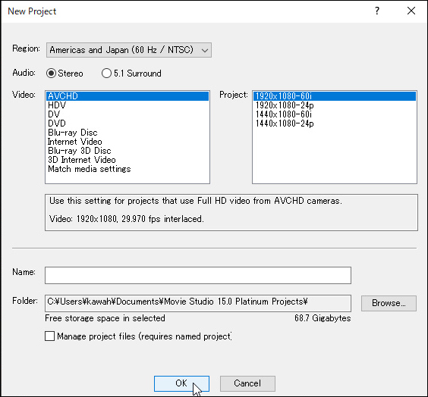Select 1920x1080-24p project template
428x397 pixels.
pyautogui.click(x=335, y=105)
